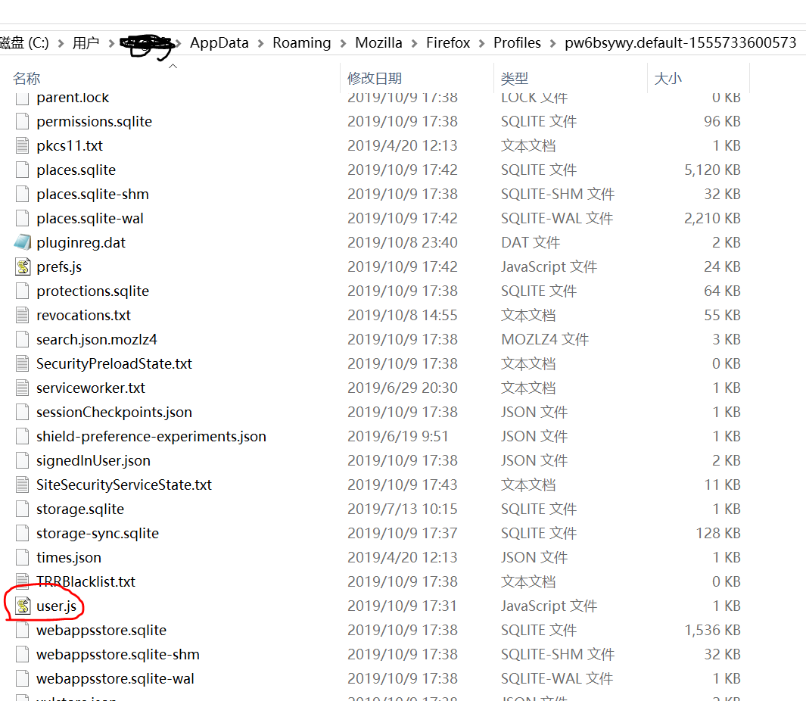Select the TRRBlacklist.txt file name
The image size is (806, 701).
(86, 581)
